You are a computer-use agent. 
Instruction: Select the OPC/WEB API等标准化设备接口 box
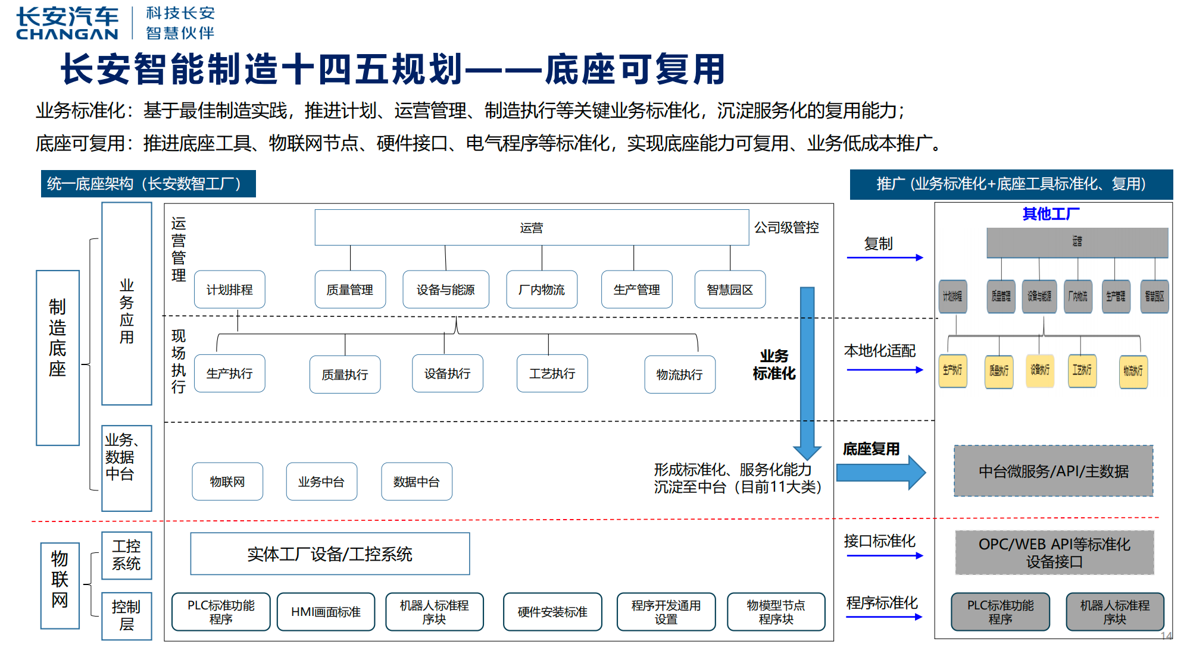coord(1055,553)
